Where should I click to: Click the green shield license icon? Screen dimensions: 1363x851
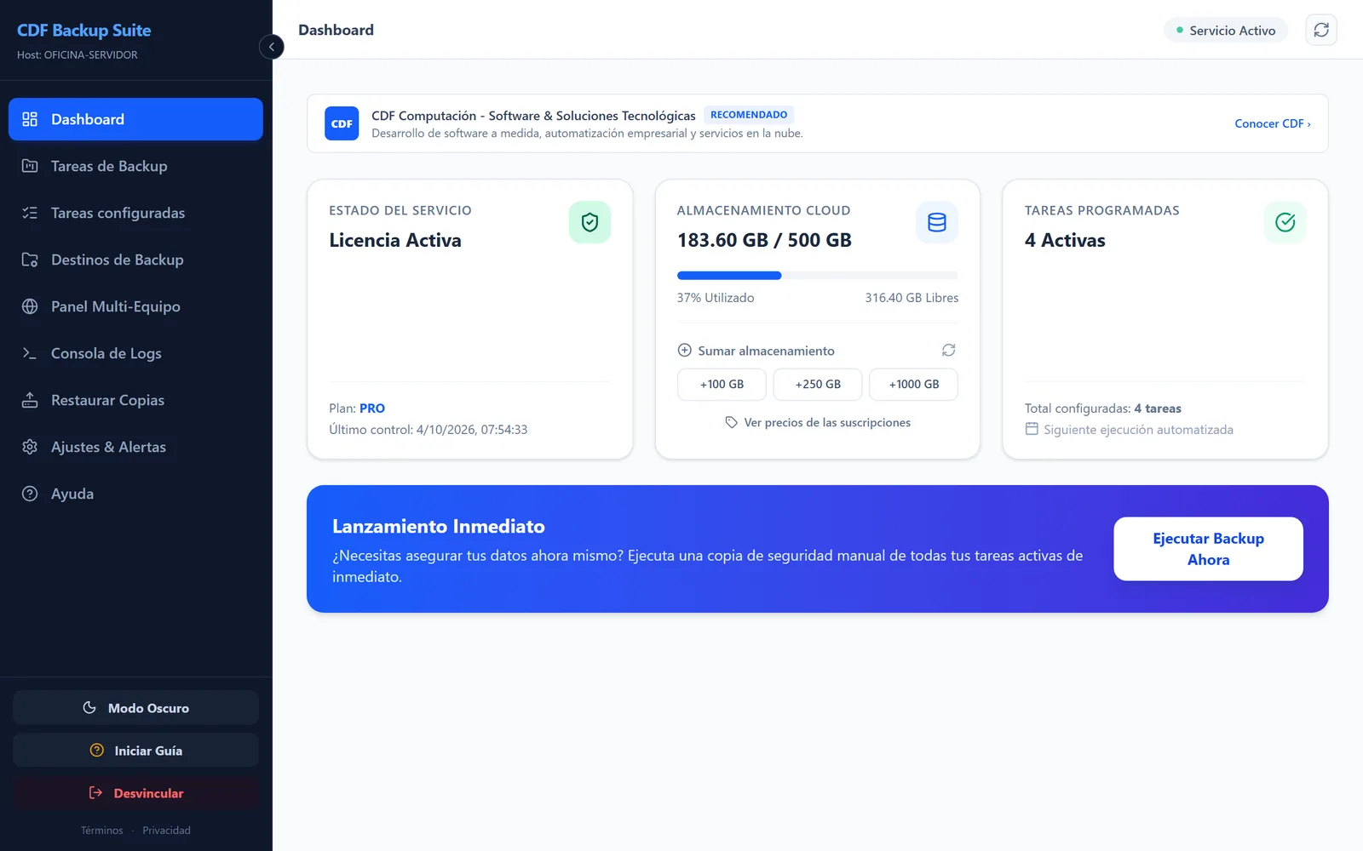[x=589, y=222]
